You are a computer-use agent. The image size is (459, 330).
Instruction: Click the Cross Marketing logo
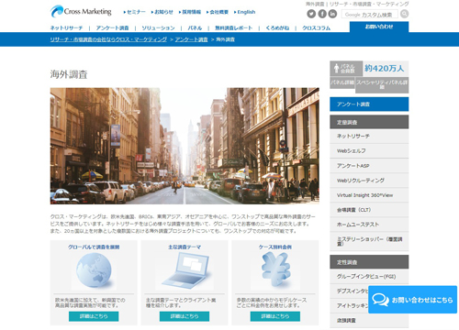(x=81, y=12)
